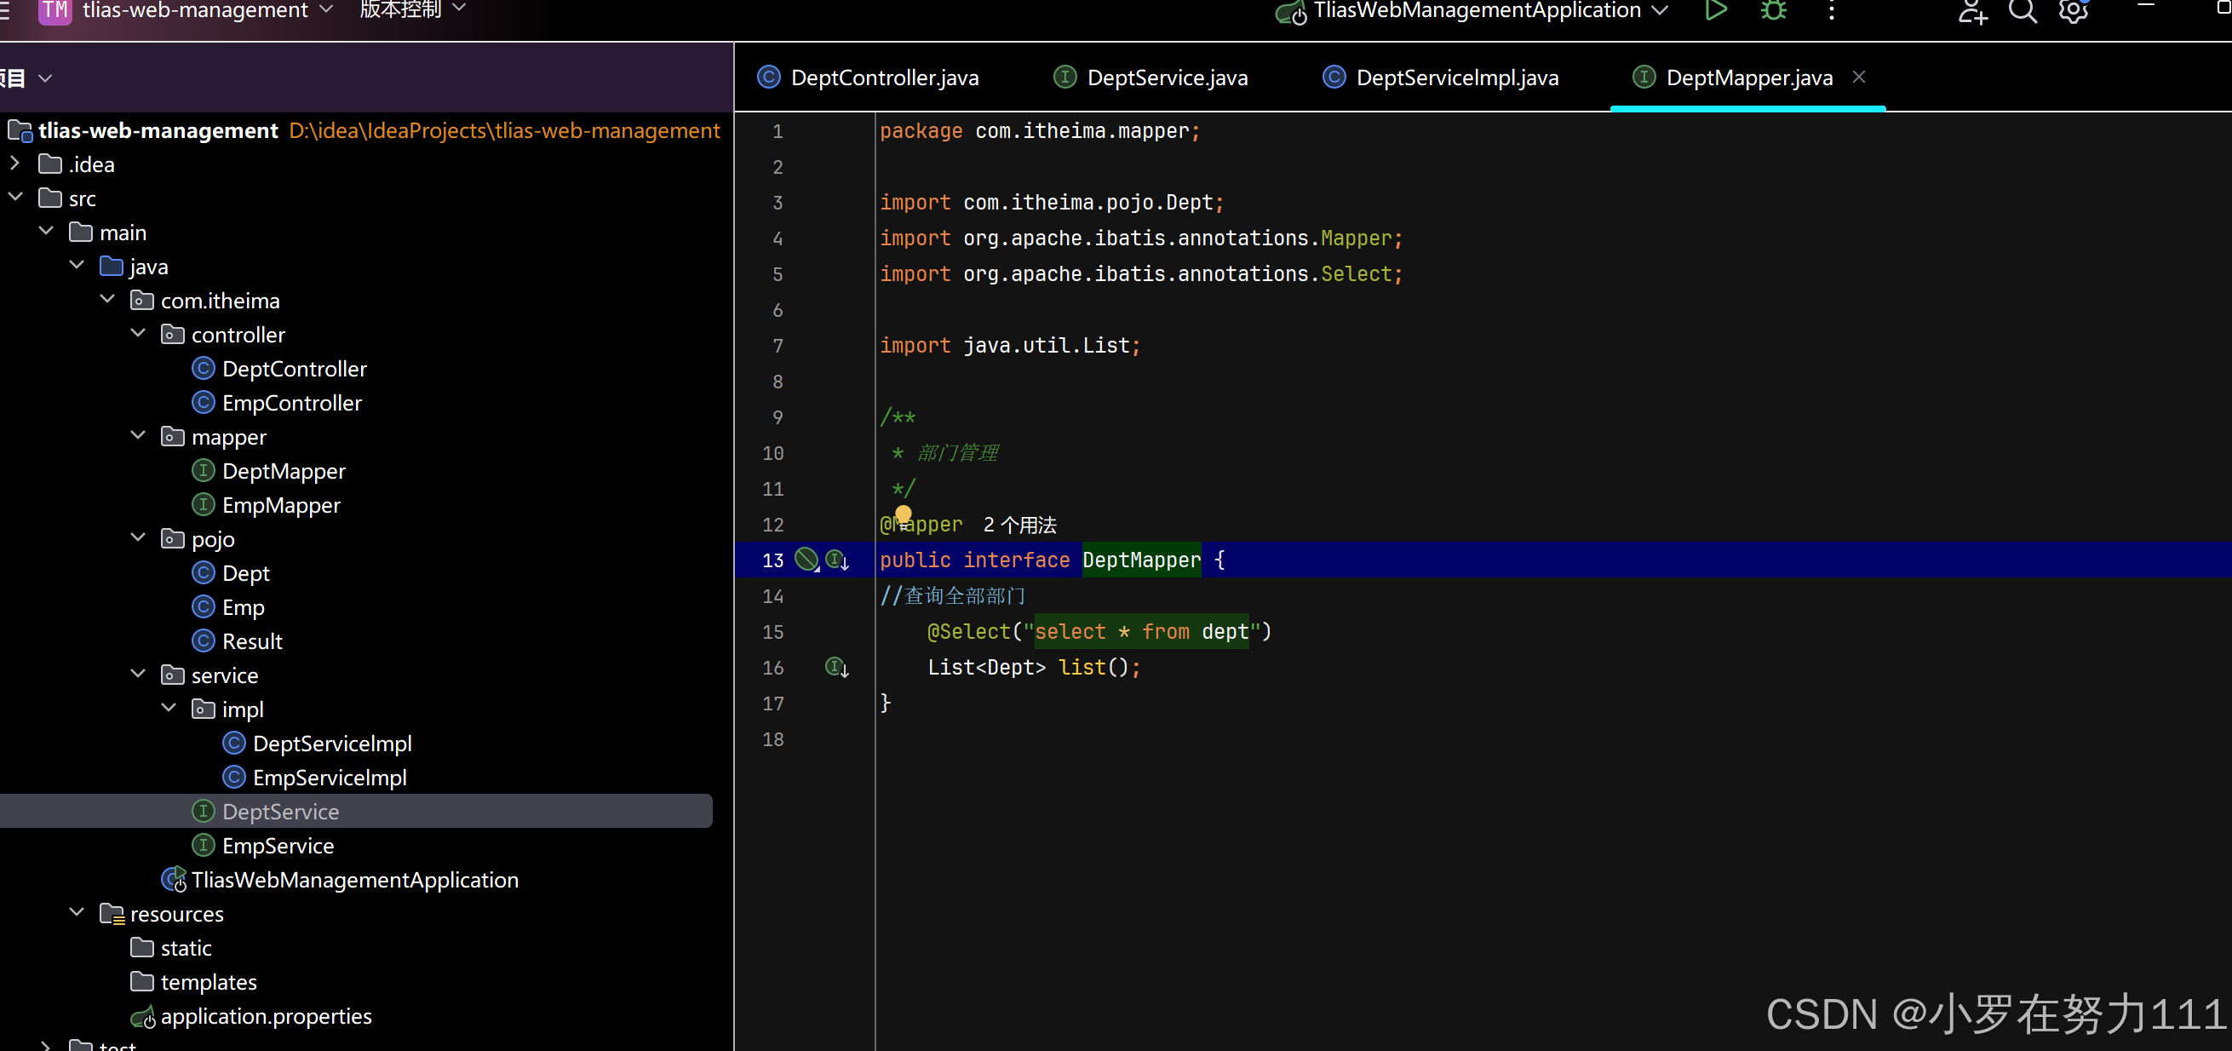This screenshot has width=2232, height=1051.
Task: Click the yellow intention bulb on line 12
Action: tap(903, 514)
